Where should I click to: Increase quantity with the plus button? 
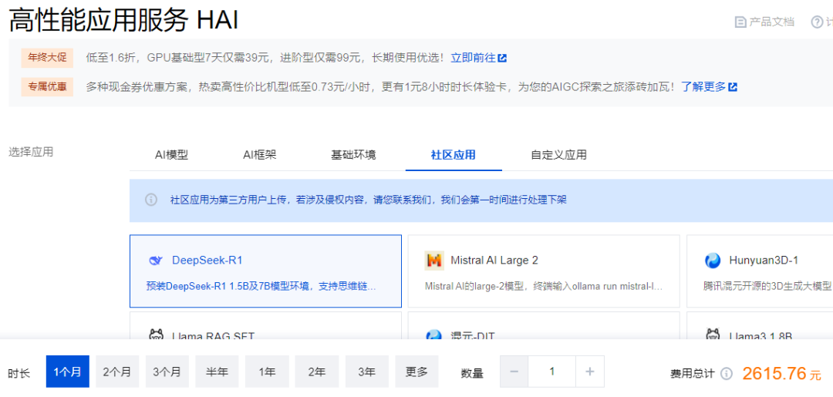point(590,372)
